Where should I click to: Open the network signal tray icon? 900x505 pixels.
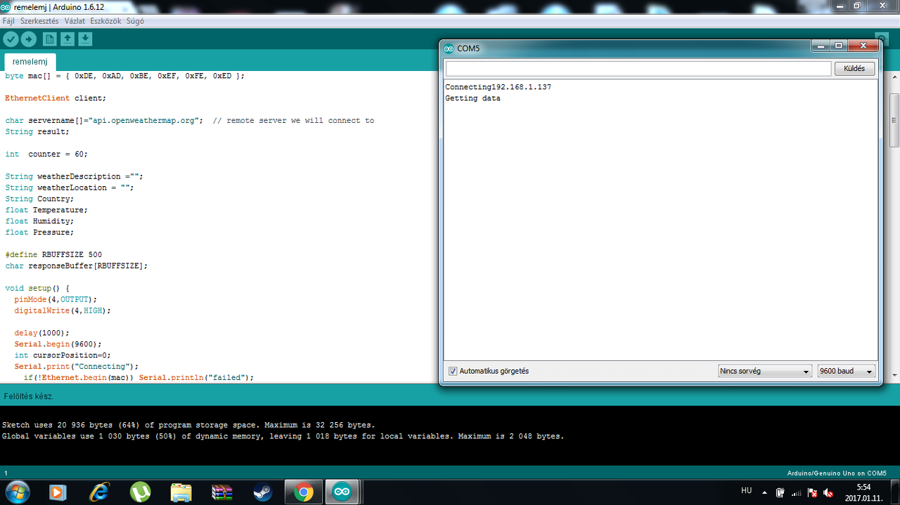click(x=797, y=492)
